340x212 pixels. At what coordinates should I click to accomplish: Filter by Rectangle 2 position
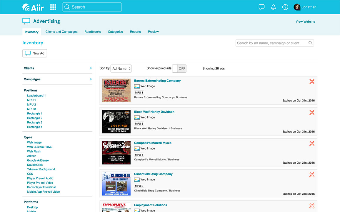(x=35, y=118)
